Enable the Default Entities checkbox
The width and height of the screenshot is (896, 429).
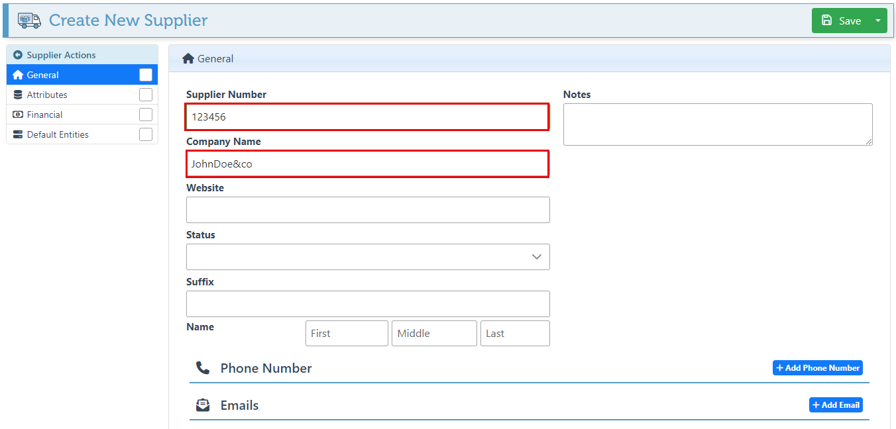point(146,134)
